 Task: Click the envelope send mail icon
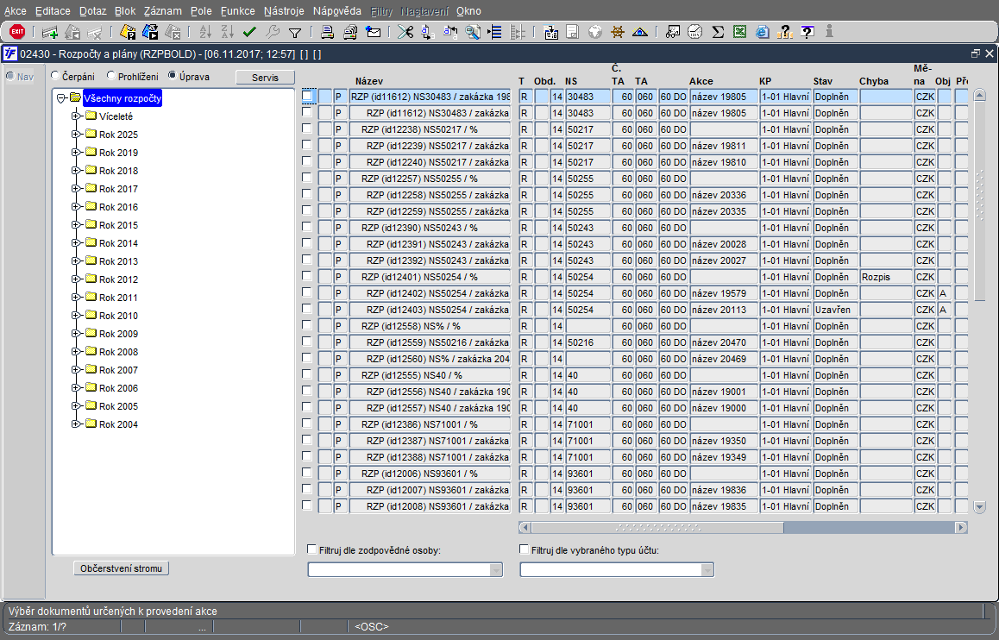pos(374,32)
